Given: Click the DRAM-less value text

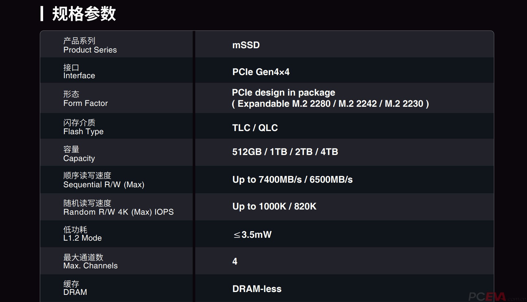Looking at the screenshot, I should 257,289.
